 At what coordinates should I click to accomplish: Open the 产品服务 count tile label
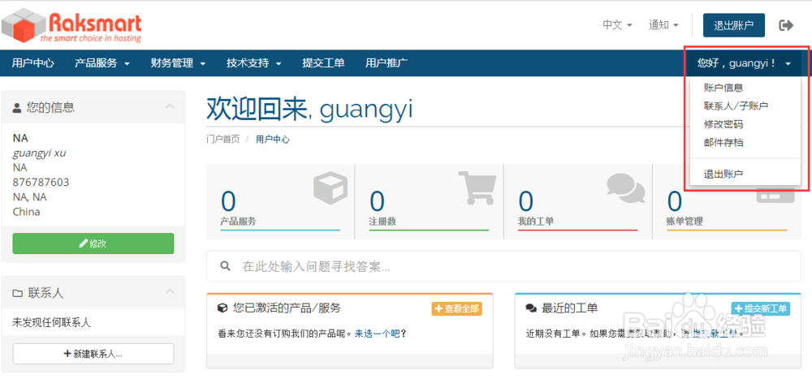[238, 222]
